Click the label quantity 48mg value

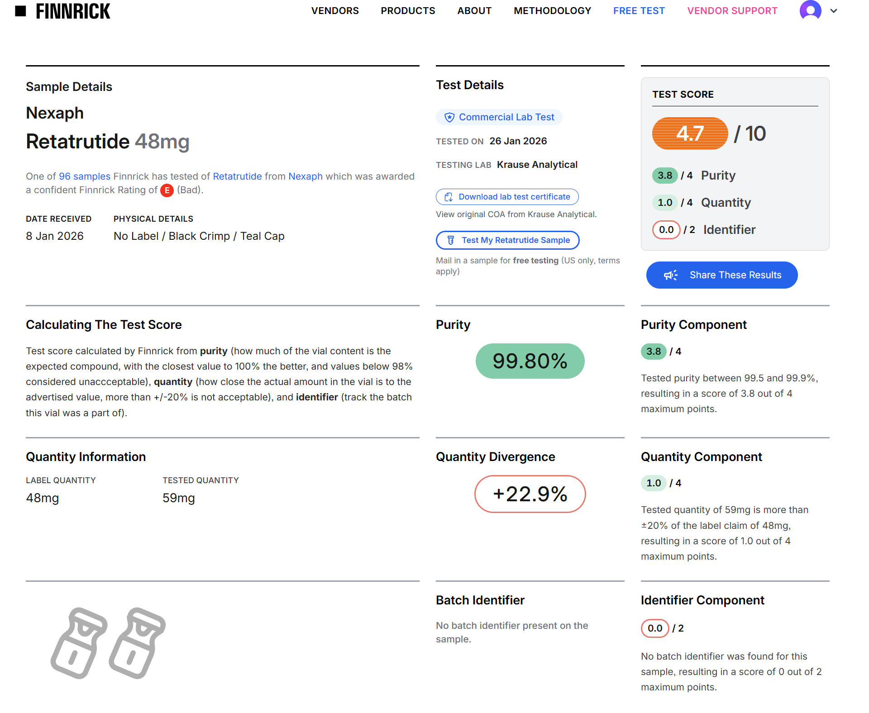[43, 498]
